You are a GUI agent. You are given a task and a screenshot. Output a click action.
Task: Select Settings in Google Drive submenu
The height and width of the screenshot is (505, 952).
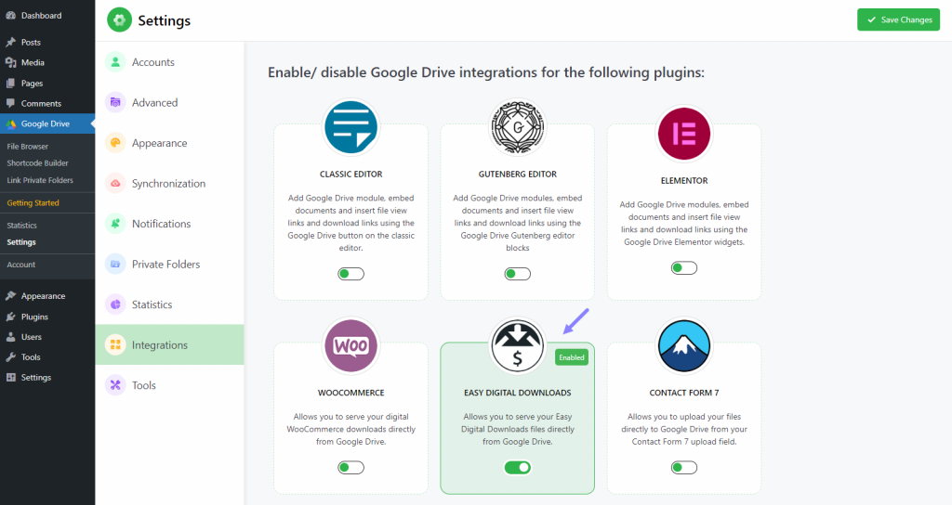(21, 242)
